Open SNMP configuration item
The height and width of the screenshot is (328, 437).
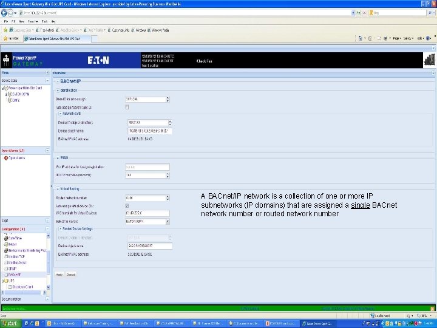click(x=13, y=269)
